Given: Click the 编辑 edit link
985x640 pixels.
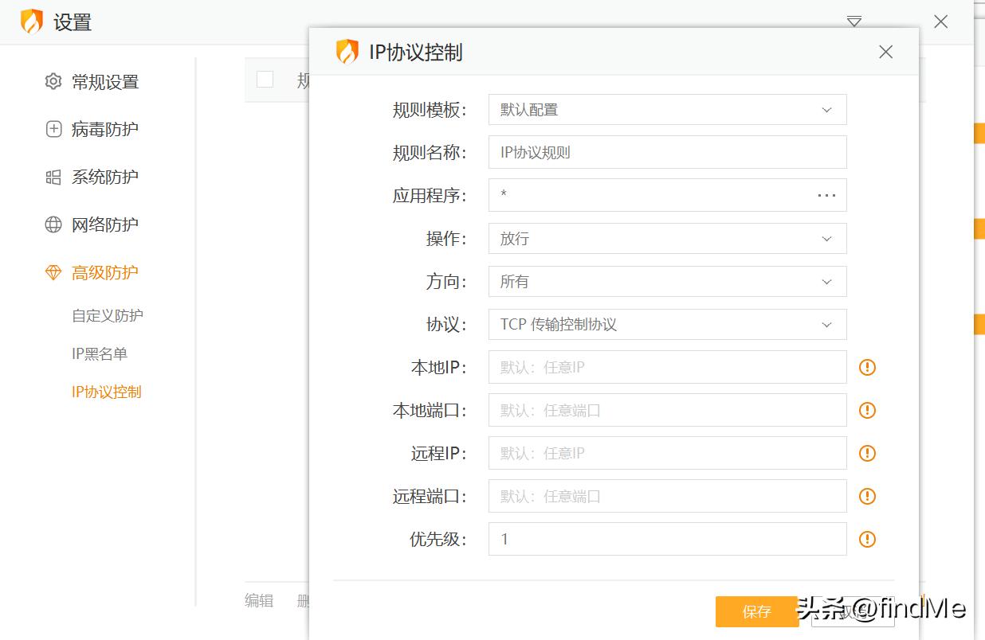Looking at the screenshot, I should (258, 601).
